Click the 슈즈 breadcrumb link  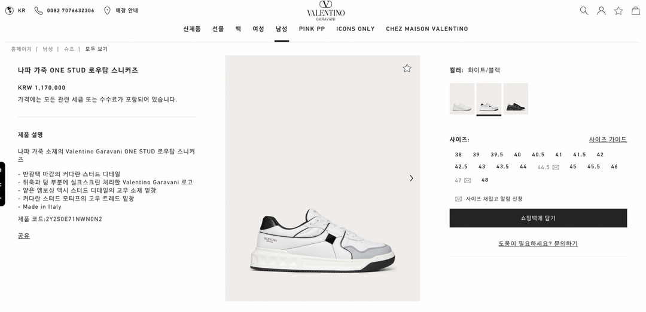tap(69, 49)
